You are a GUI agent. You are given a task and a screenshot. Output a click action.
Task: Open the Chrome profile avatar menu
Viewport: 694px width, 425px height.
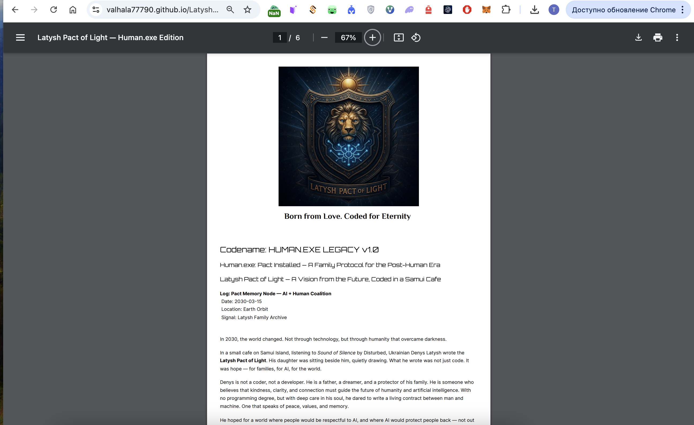[x=554, y=10]
